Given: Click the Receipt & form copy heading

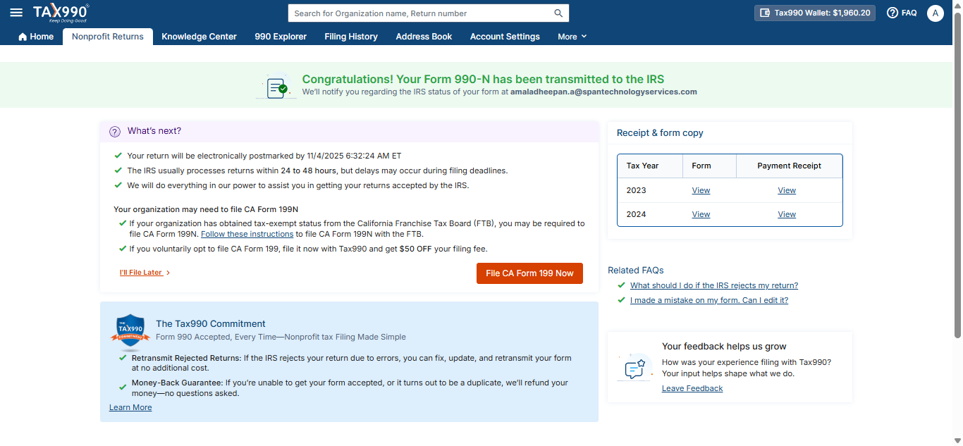Looking at the screenshot, I should (x=660, y=132).
